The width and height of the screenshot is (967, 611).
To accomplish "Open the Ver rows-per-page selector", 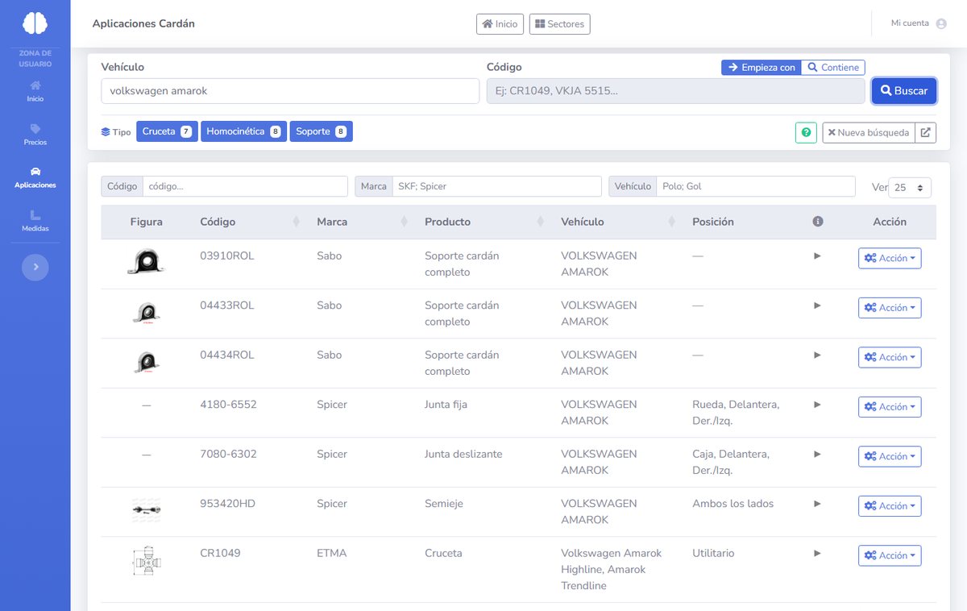I will click(x=910, y=187).
